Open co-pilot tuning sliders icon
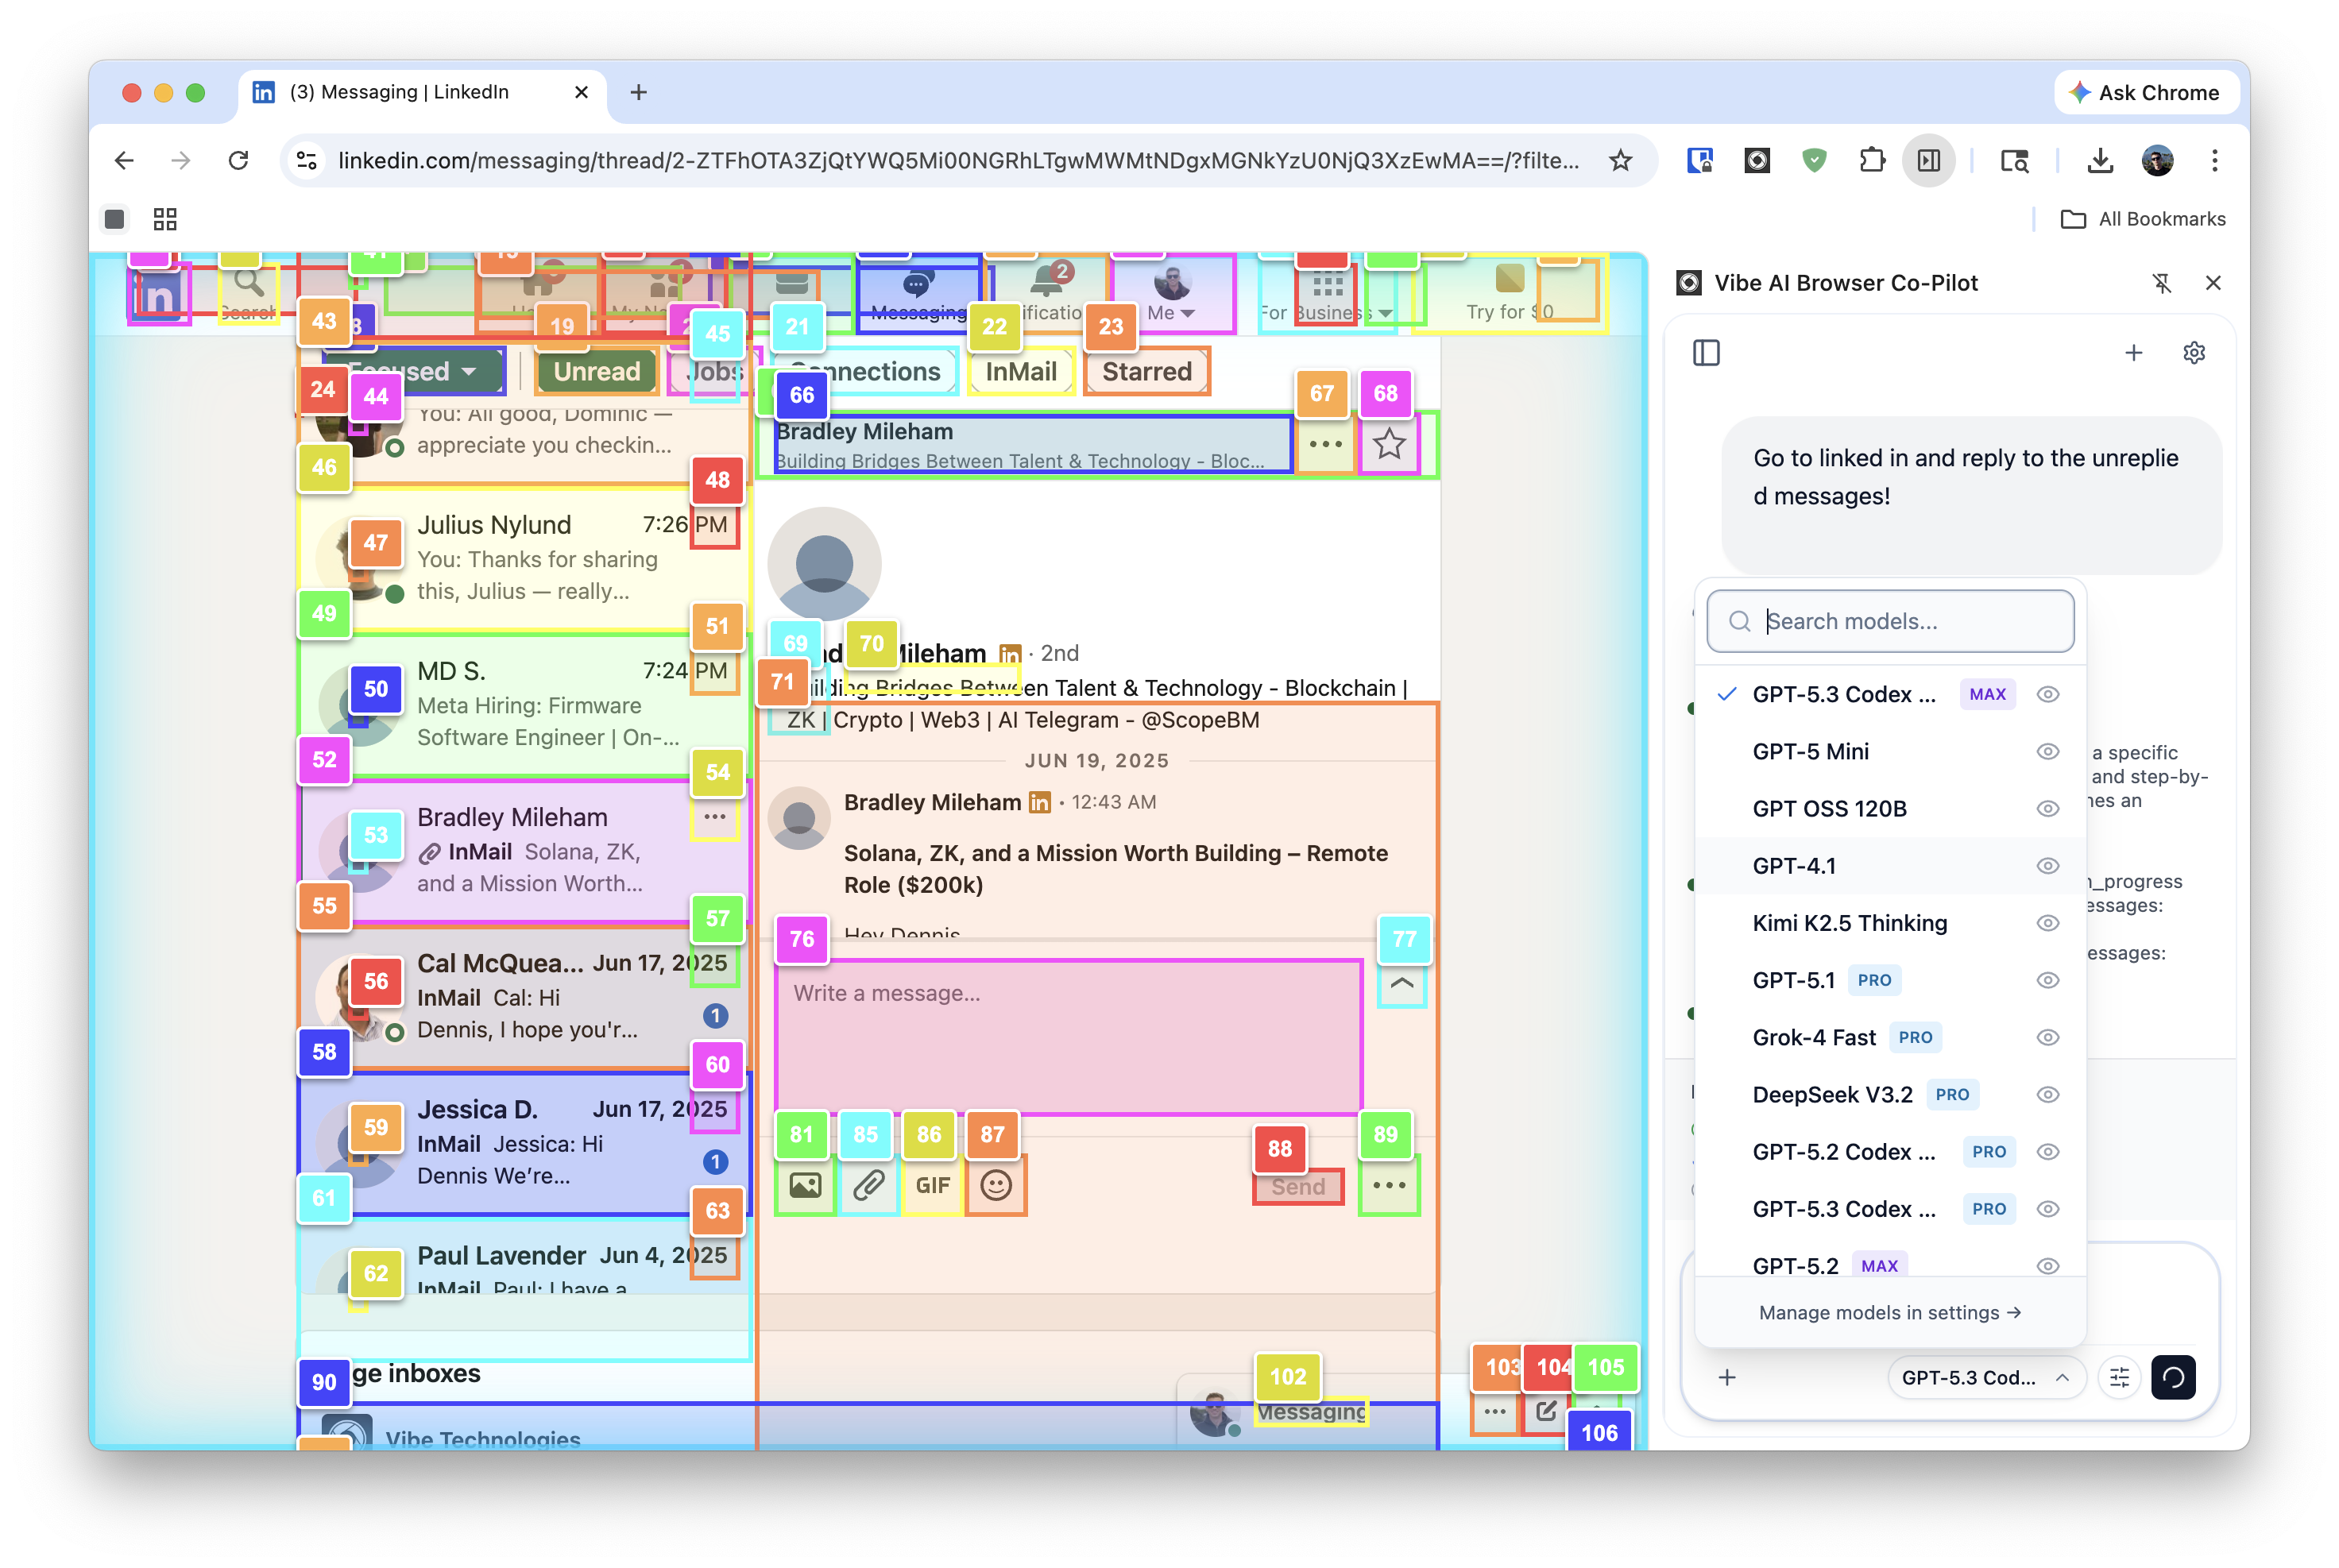Screen dimensions: 2339x1568 pos(2119,1377)
